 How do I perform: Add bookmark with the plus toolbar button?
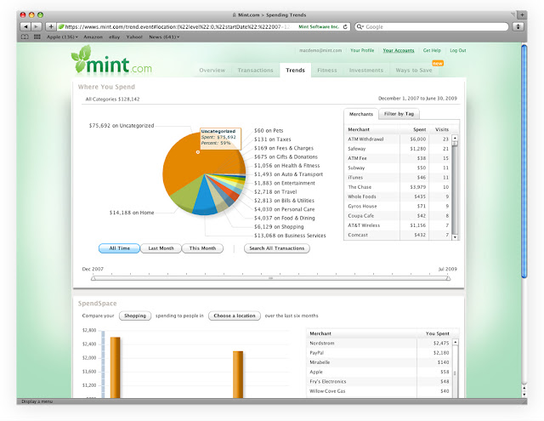pyautogui.click(x=51, y=26)
